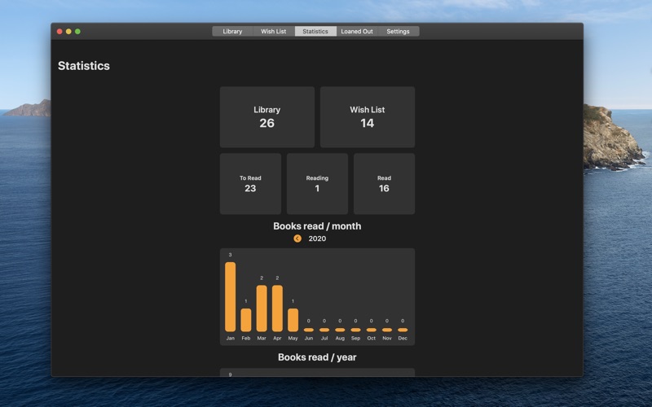Click the February bar in monthly chart
This screenshot has width=652, height=407.
(246, 320)
